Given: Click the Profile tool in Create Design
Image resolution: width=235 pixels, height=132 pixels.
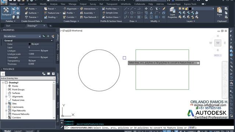Looking at the screenshot, I should pos(69,13).
